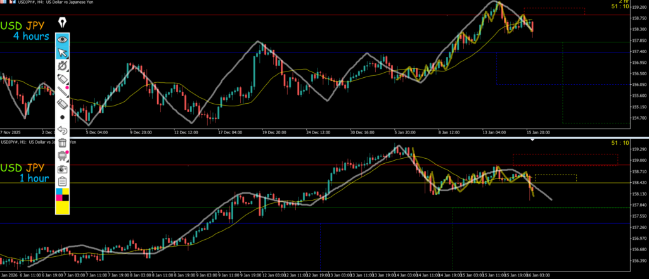Image resolution: width=649 pixels, height=279 pixels.
Task: Select the eraser tool
Action: (x=62, y=104)
